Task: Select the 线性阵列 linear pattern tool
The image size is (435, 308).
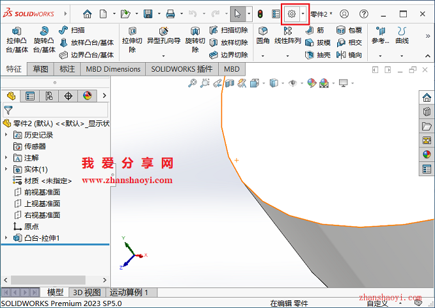Action: (288, 36)
